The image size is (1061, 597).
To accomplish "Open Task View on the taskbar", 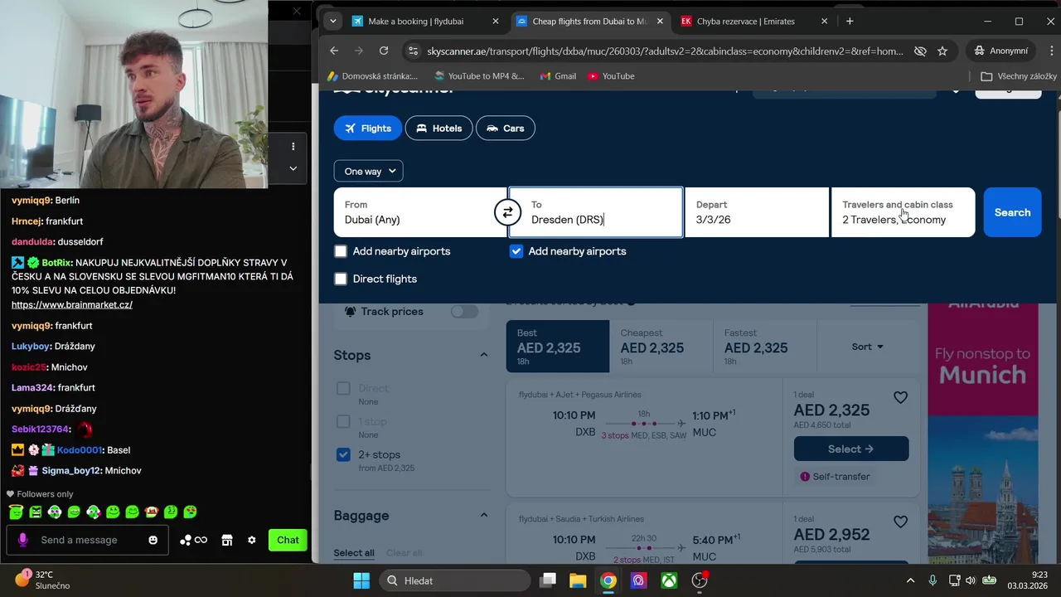I will pyautogui.click(x=548, y=580).
